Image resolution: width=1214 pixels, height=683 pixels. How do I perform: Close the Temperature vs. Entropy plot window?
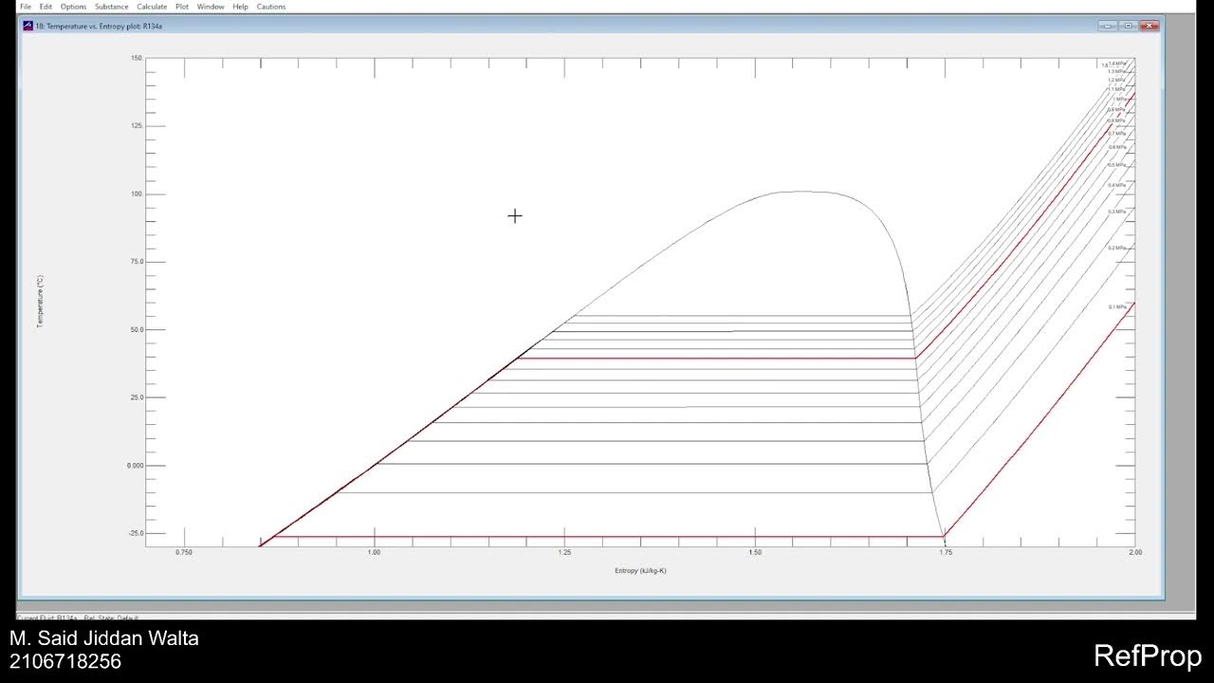(x=1150, y=26)
